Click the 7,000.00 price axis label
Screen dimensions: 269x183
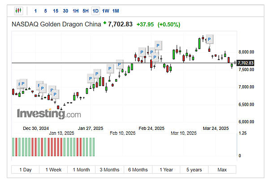click(x=246, y=87)
